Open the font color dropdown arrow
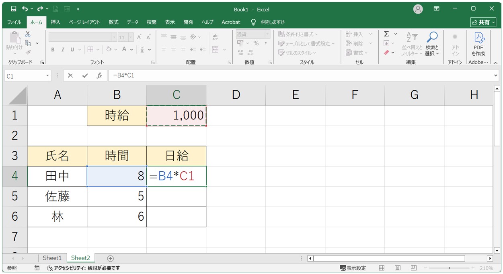Screen dimensions: 503x274 [132, 50]
